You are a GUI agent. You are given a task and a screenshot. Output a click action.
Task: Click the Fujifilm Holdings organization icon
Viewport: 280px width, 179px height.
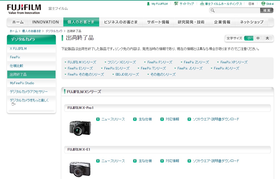tap(202, 4)
